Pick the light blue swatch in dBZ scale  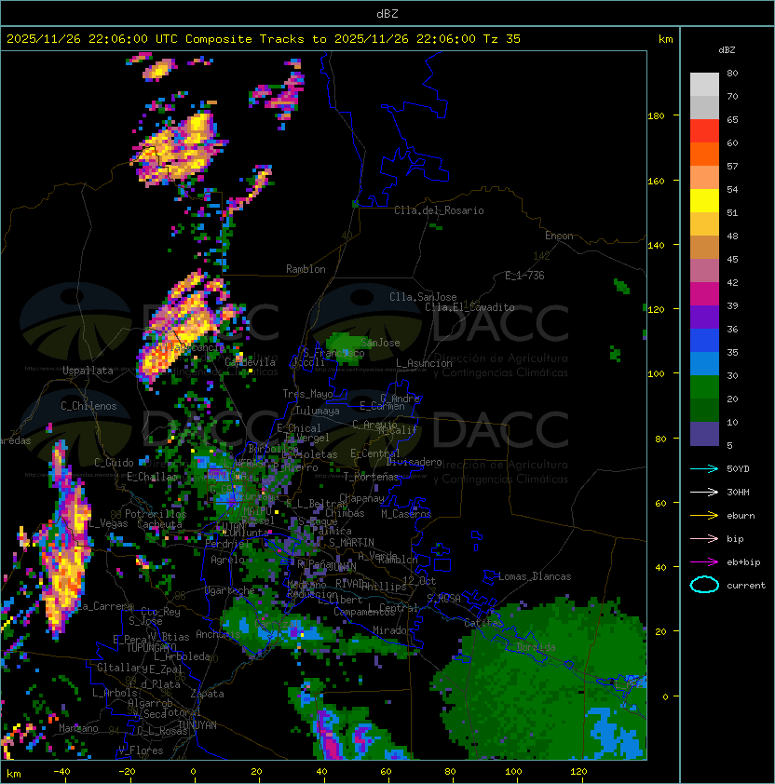click(x=704, y=363)
